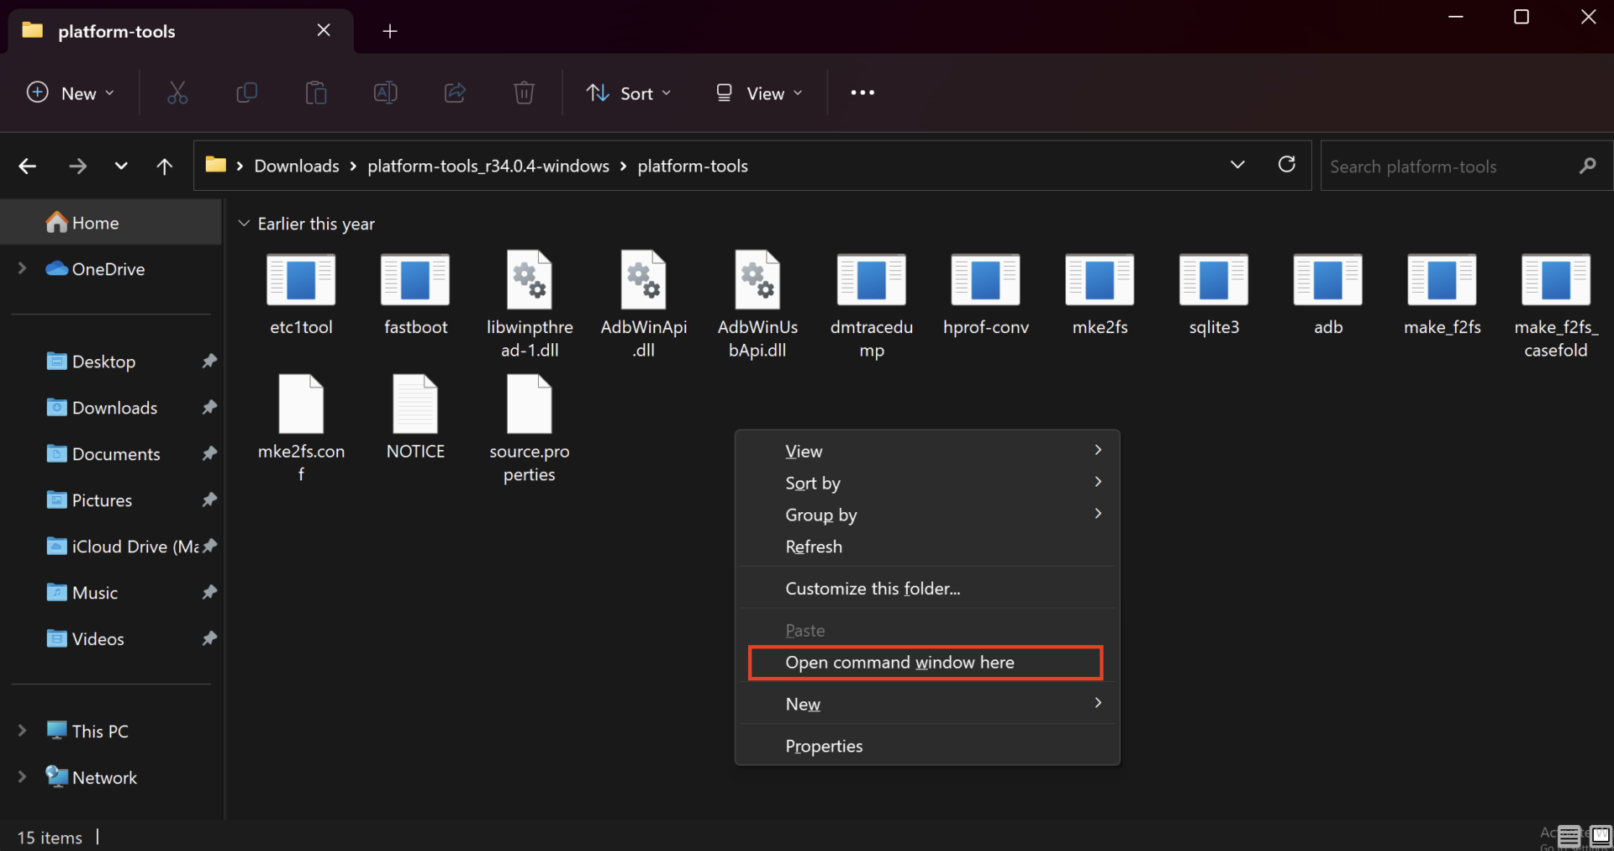Select Properties from context menu
1614x851 pixels.
coord(824,746)
